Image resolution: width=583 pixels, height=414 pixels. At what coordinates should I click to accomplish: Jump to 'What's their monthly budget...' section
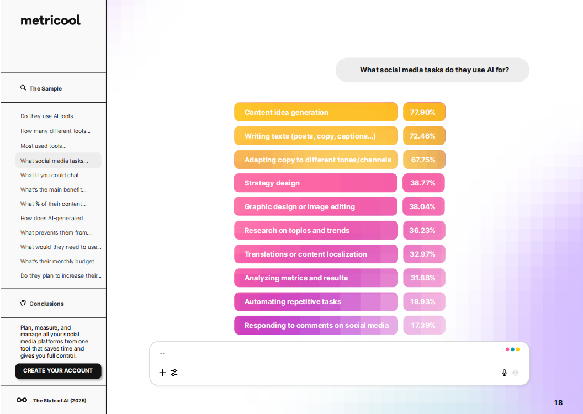click(60, 262)
